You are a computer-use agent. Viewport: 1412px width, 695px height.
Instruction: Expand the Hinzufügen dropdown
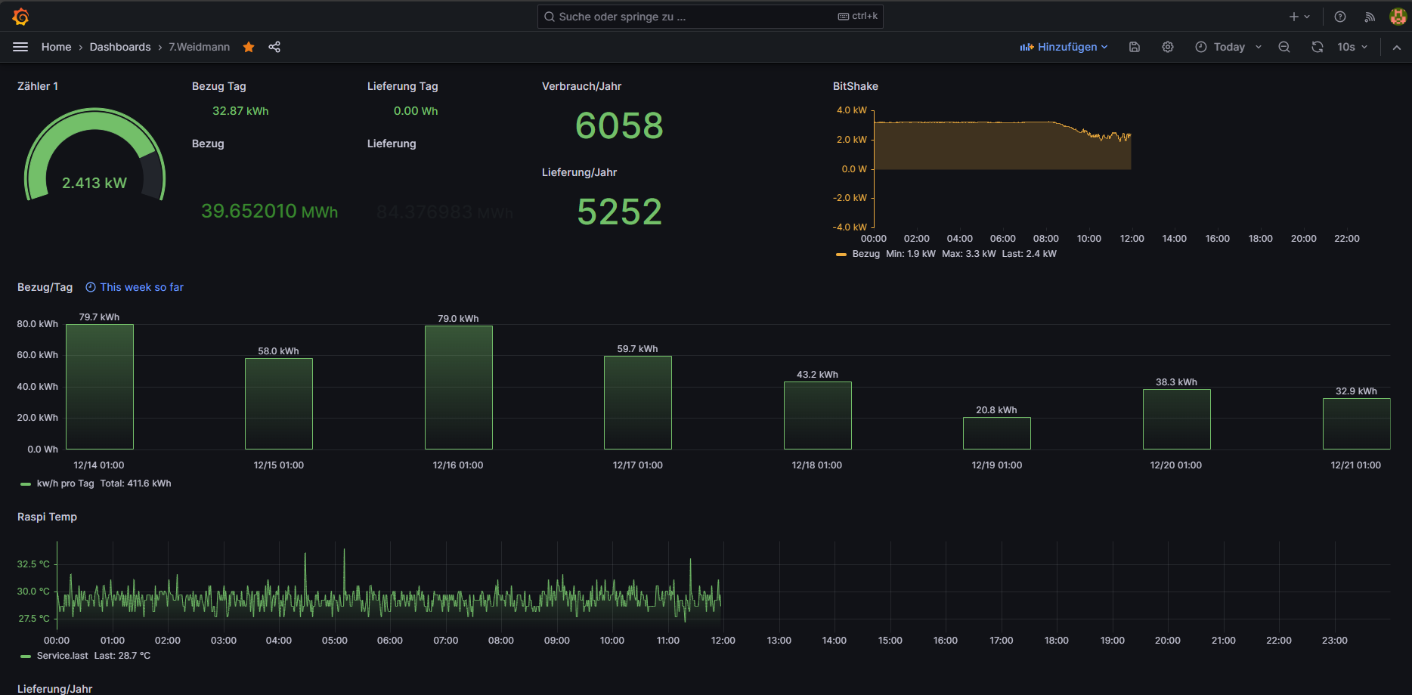click(1064, 47)
